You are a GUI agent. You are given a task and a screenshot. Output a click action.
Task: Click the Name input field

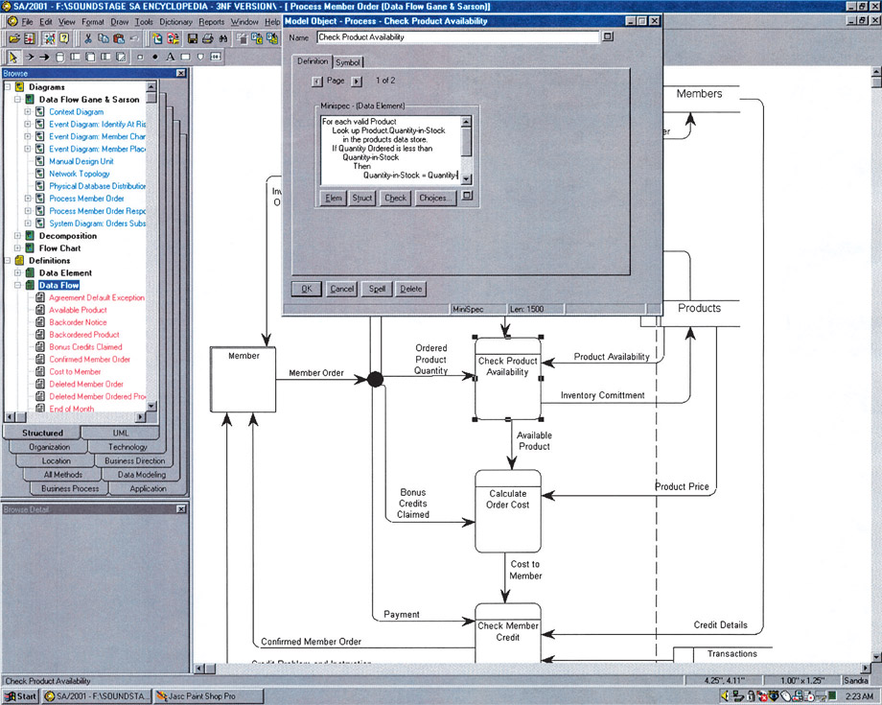458,37
